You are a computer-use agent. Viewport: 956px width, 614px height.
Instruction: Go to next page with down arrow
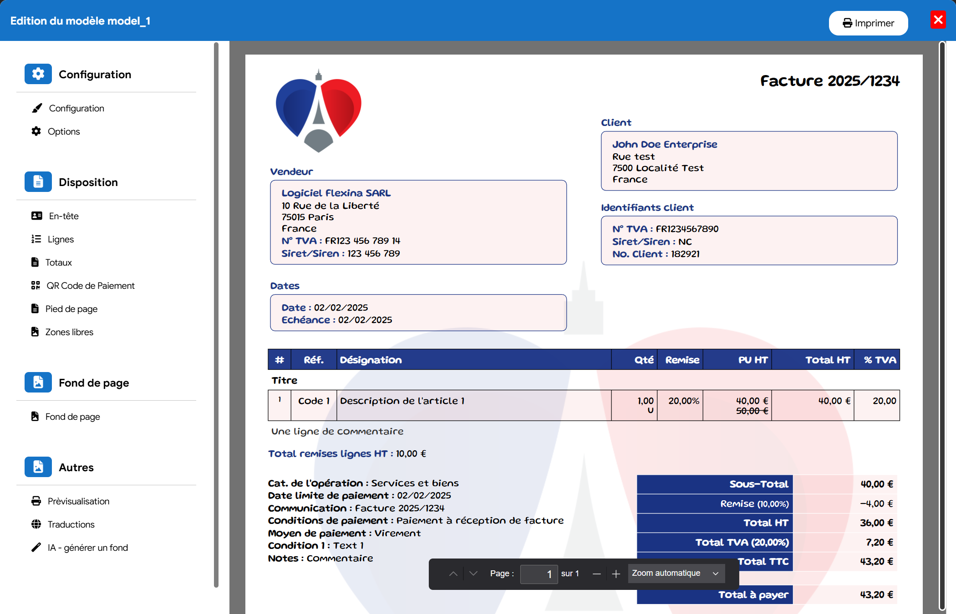click(x=473, y=574)
